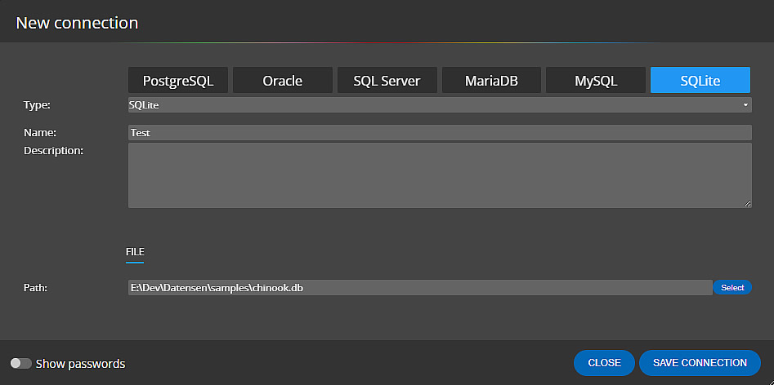Click the Name field containing Test

coord(439,132)
